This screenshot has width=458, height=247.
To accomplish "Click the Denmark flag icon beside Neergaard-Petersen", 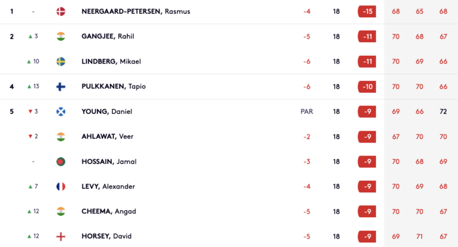I will point(61,11).
